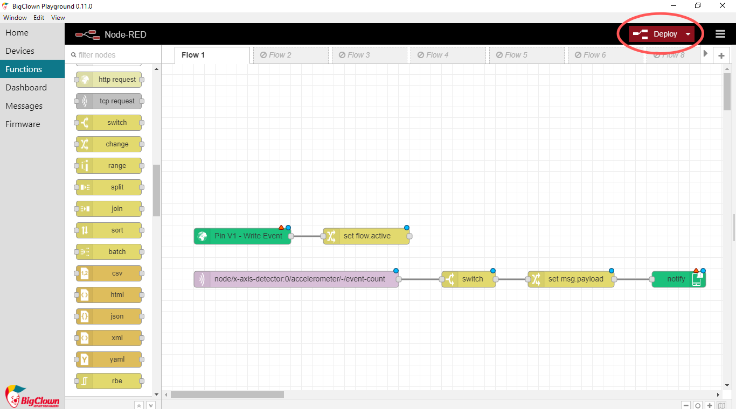
Task: Go to Devices in sidebar
Action: click(32, 51)
